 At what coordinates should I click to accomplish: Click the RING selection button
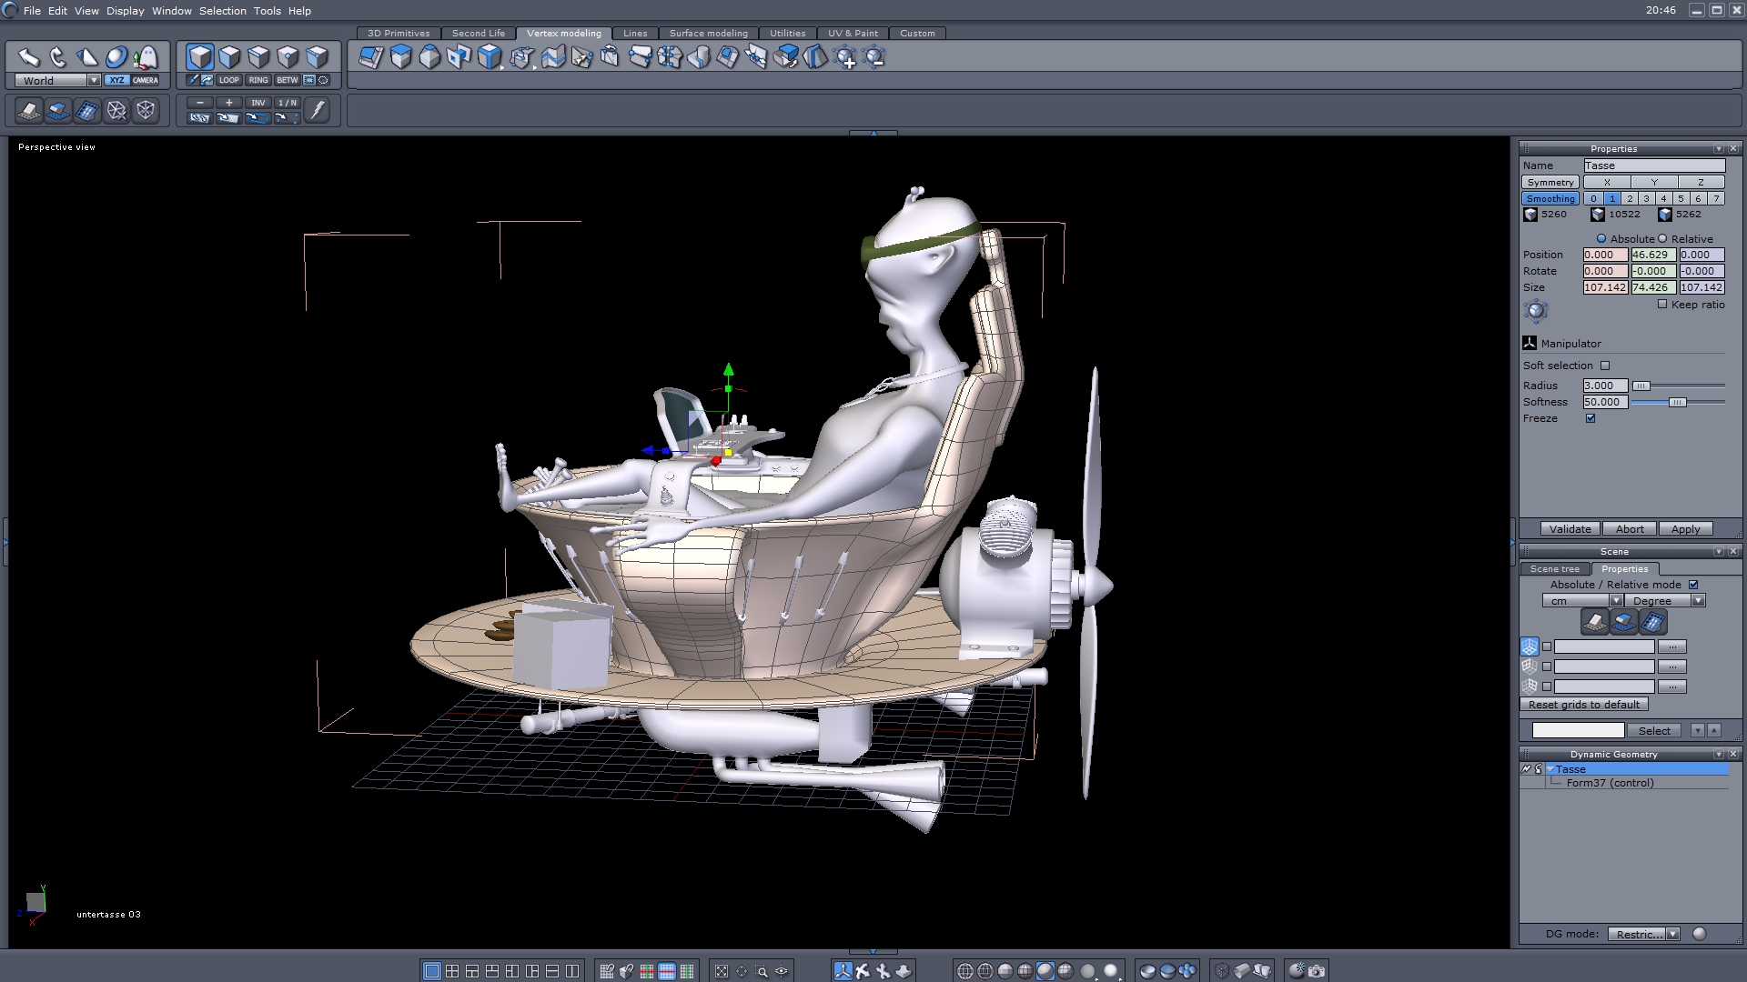[x=258, y=80]
